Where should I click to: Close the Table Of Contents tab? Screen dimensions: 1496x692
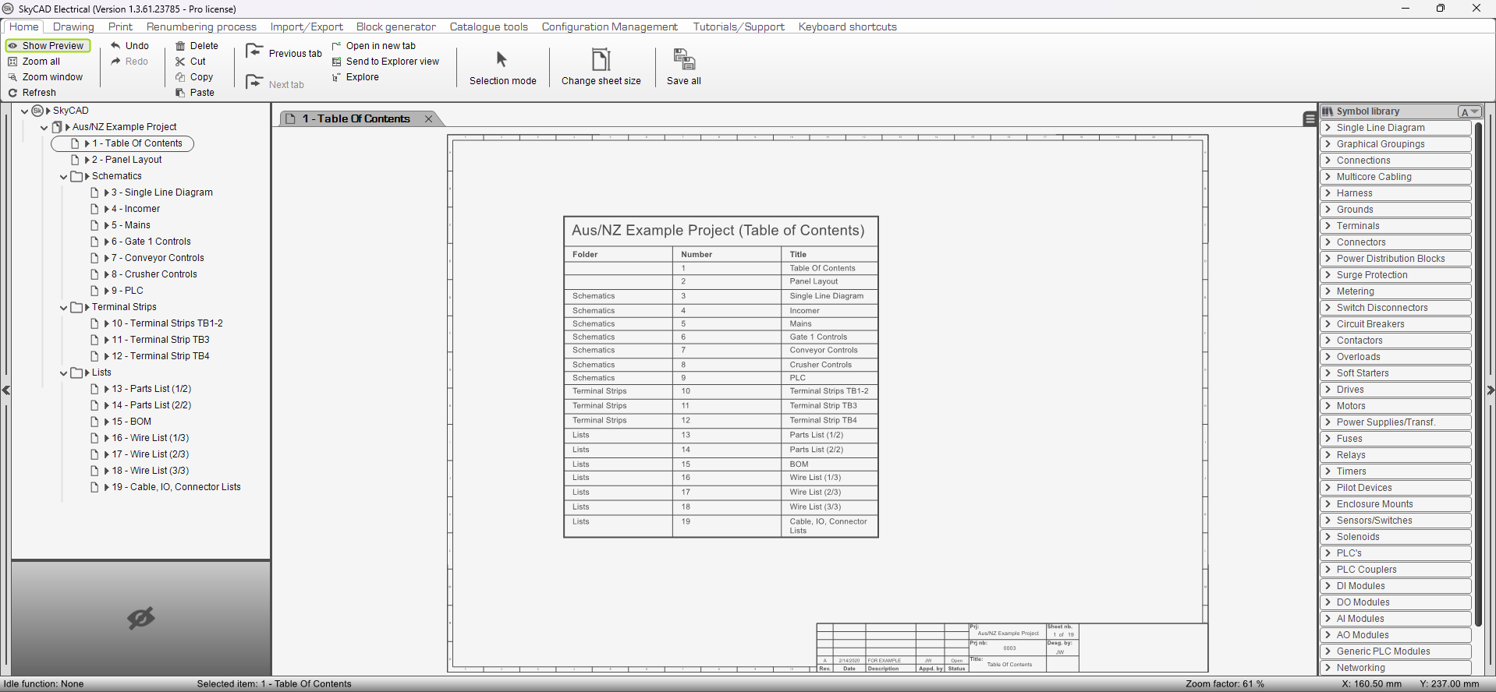428,118
